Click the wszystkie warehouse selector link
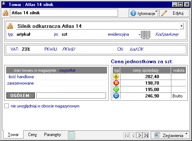The height and width of the screenshot is (141, 192). (67, 70)
